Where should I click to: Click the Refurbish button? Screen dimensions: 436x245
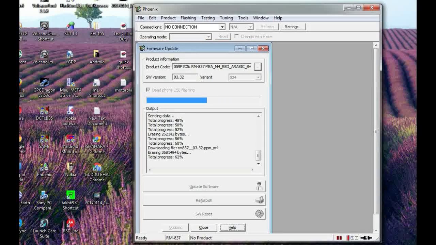(x=204, y=200)
